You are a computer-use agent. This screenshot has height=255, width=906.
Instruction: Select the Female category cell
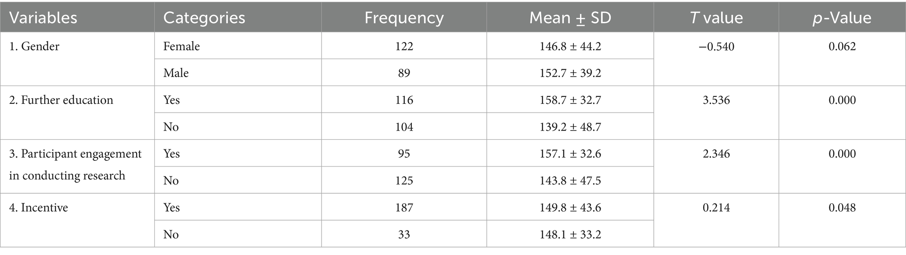181,46
